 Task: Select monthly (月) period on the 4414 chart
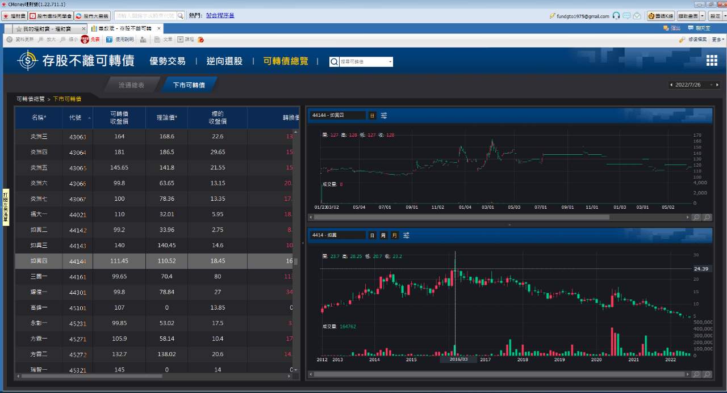click(x=395, y=235)
